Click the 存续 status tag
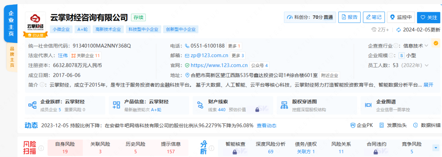 (x=139, y=17)
